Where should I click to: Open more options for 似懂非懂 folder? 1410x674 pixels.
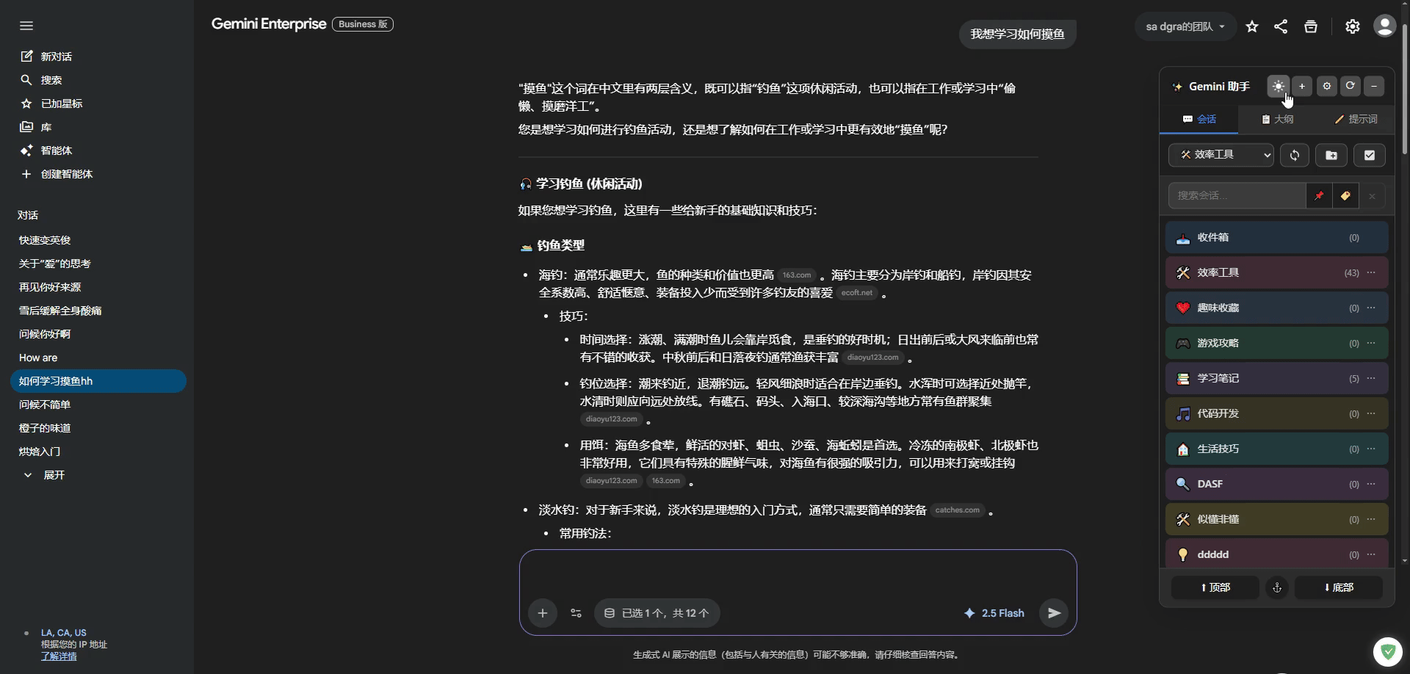click(x=1371, y=519)
